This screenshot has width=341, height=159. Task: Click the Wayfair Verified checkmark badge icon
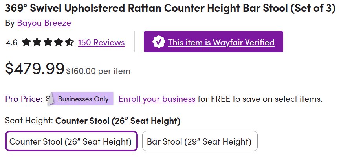(158, 42)
